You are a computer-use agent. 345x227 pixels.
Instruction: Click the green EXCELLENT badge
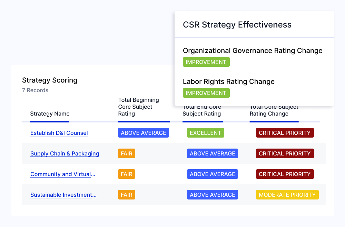[206, 133]
